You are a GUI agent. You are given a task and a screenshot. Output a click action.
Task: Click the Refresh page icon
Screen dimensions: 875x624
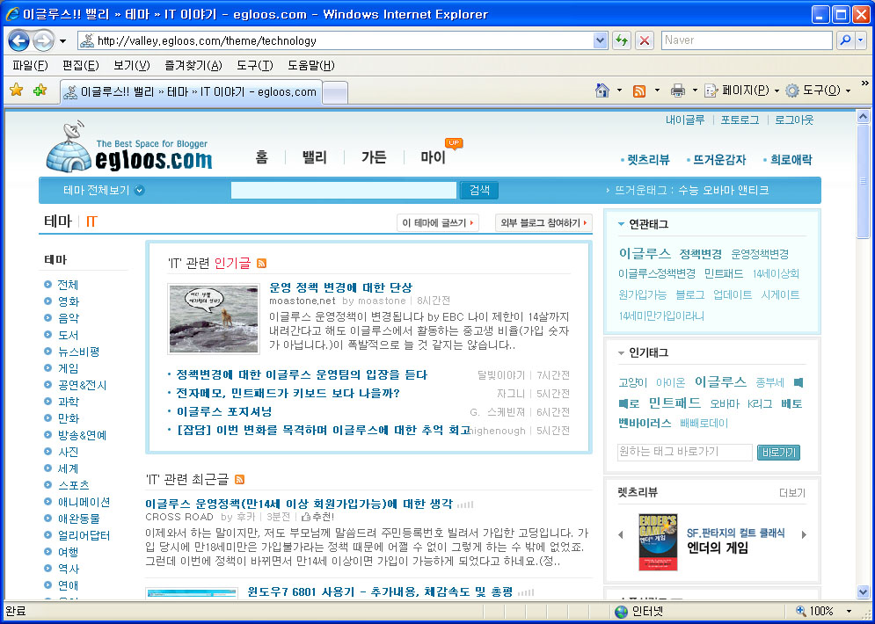621,40
